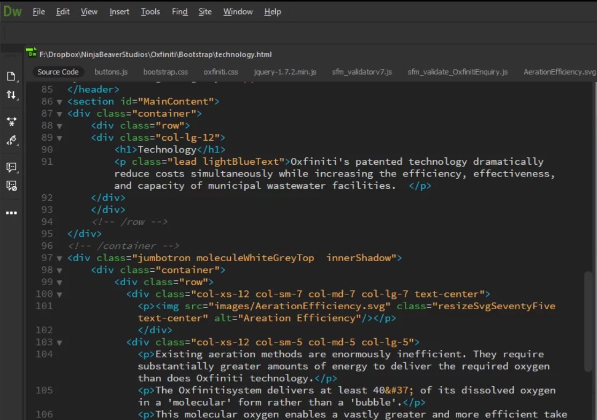Click "MainContent" id value on line 86

pyautogui.click(x=176, y=102)
